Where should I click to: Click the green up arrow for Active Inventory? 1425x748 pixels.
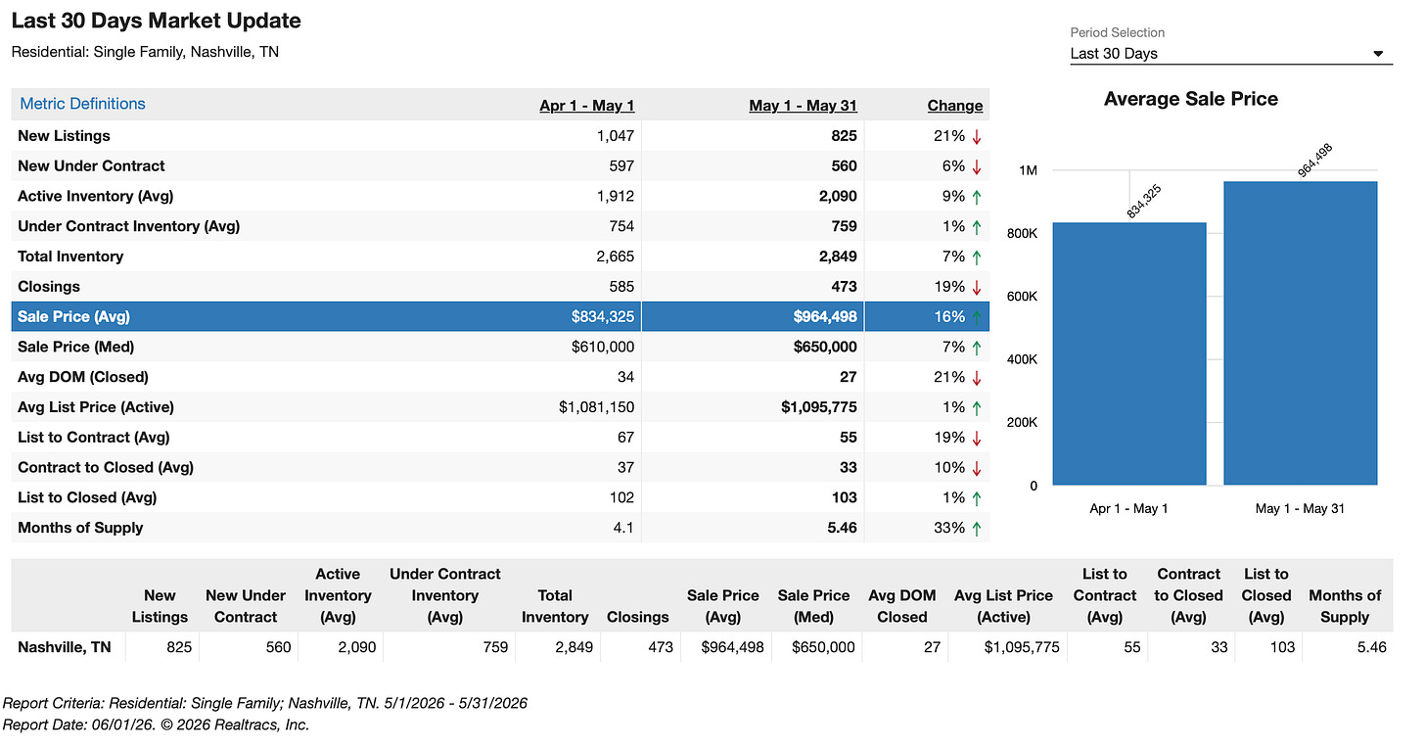(976, 197)
